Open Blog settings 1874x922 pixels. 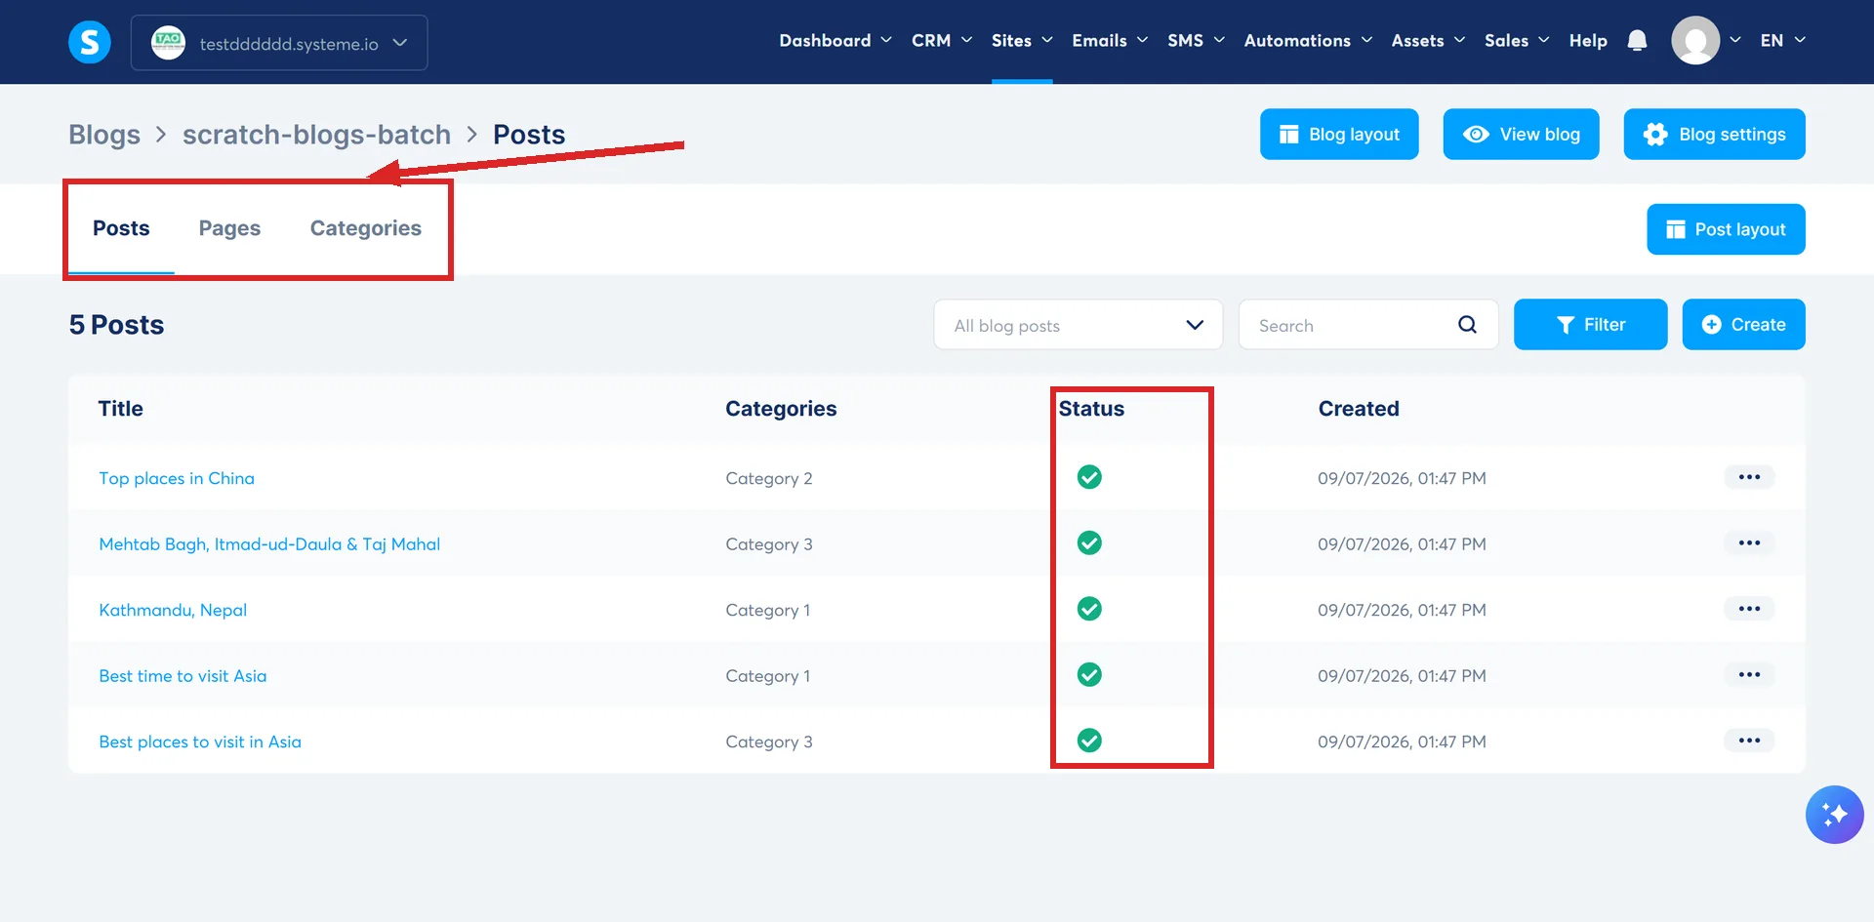(1714, 134)
